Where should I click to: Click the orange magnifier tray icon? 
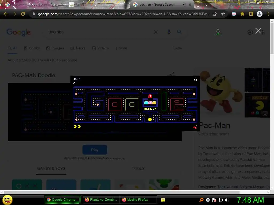[x=201, y=200]
